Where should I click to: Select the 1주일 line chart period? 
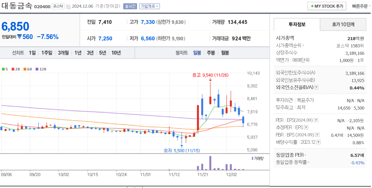coord(47,53)
